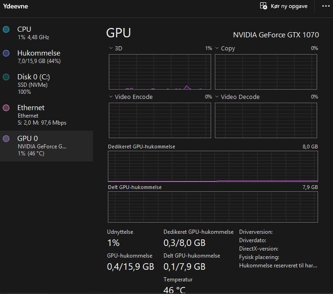Click the 46 °C temperature value
This screenshot has width=333, height=294.
pyautogui.click(x=174, y=290)
